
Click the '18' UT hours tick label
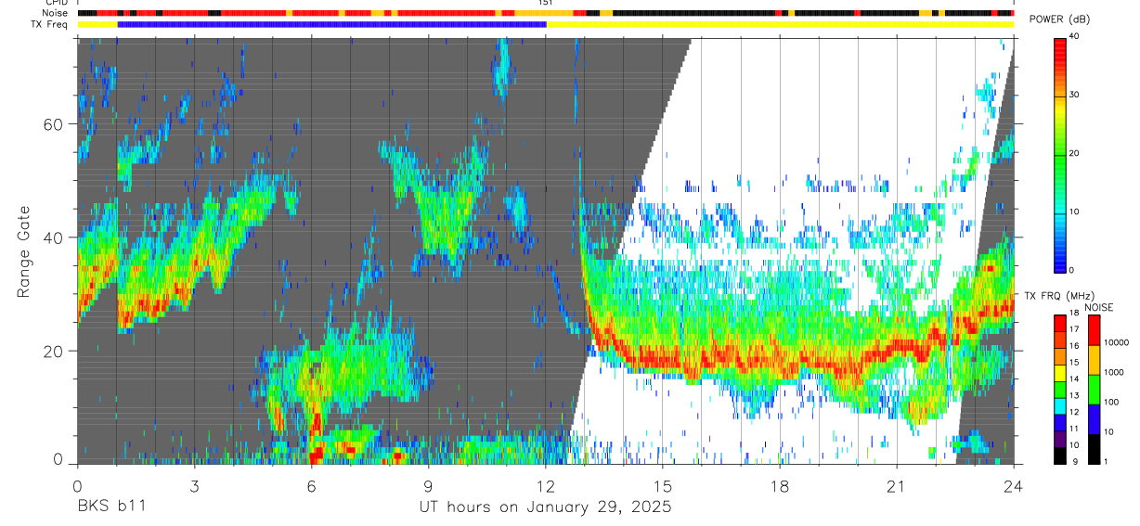(780, 486)
